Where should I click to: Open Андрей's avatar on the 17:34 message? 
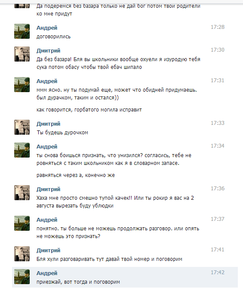22,150
